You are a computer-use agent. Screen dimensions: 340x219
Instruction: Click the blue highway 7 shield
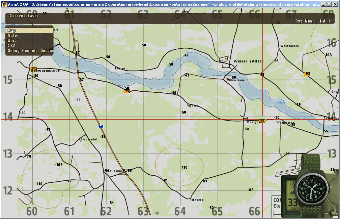click(101, 126)
